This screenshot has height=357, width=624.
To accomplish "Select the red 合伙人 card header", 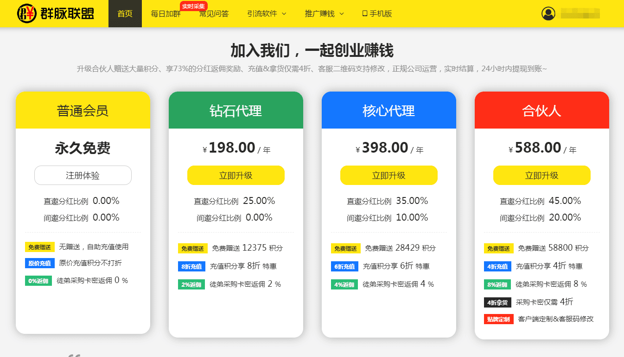I will pos(542,110).
